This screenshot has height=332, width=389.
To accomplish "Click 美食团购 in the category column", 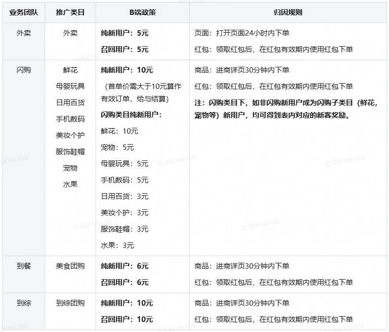I will tap(70, 266).
